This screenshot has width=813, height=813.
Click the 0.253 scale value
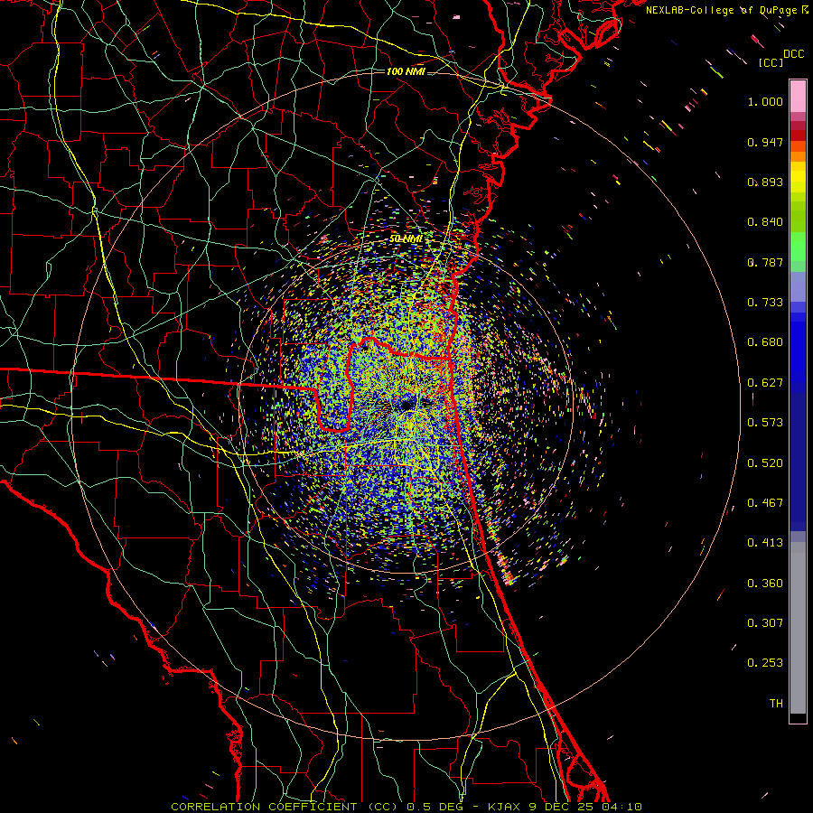[765, 663]
